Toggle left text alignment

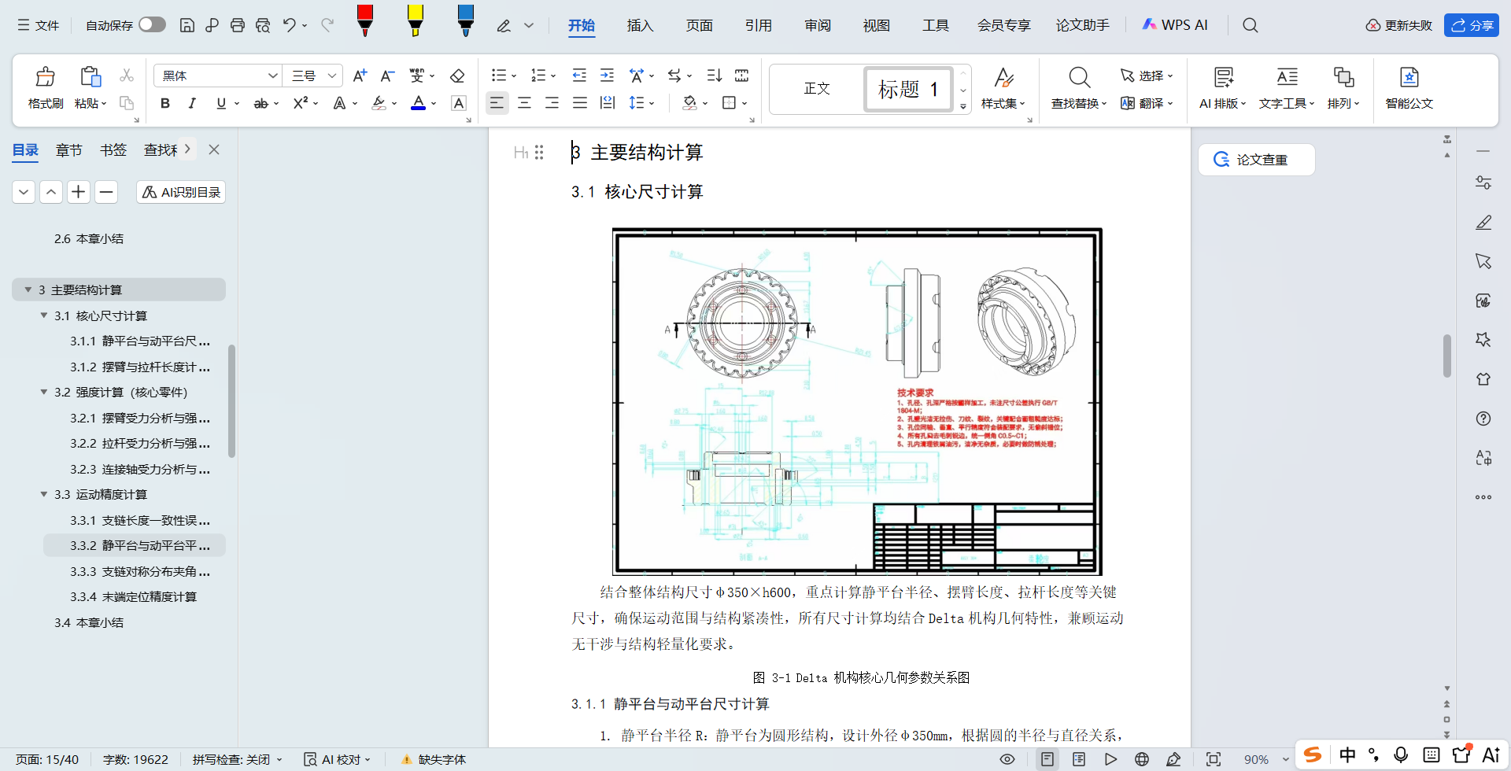497,103
